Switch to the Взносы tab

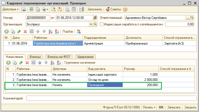(35, 57)
